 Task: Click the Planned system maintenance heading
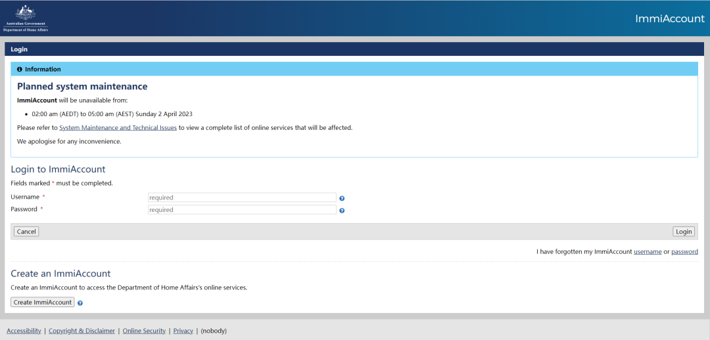click(x=82, y=86)
